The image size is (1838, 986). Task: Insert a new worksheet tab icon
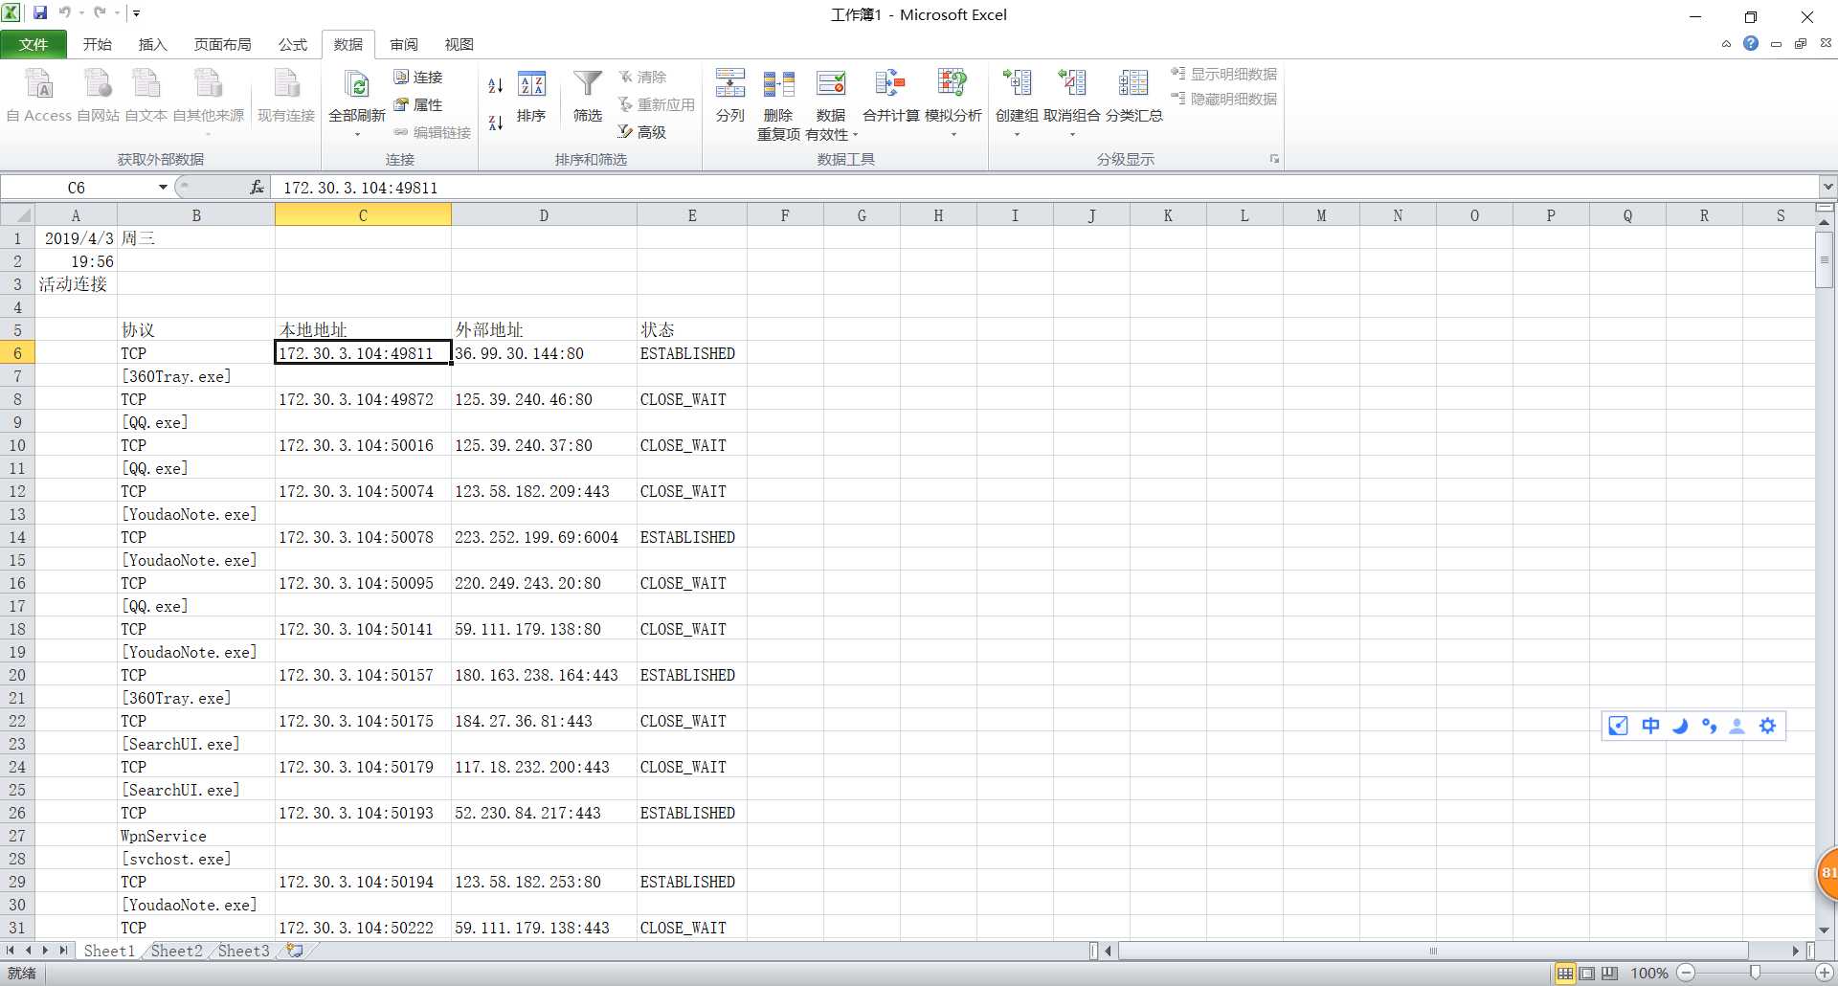[295, 951]
